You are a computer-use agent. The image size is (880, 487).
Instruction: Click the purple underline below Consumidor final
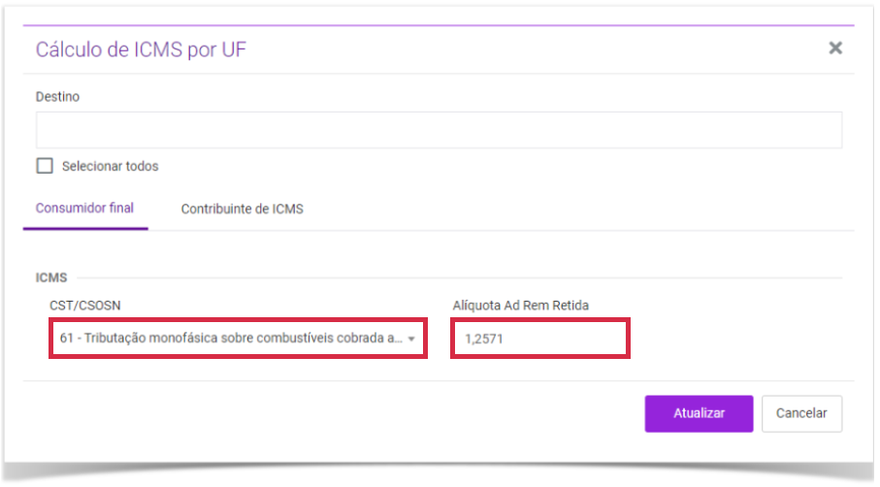tap(85, 228)
